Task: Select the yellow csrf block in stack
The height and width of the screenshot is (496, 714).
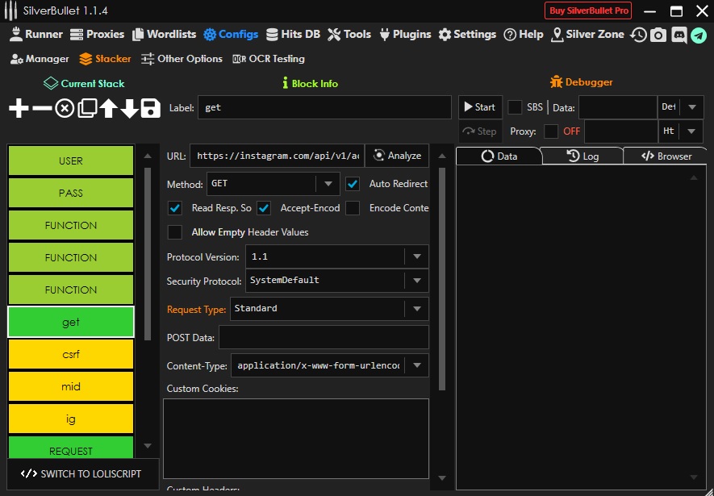Action: coord(71,354)
